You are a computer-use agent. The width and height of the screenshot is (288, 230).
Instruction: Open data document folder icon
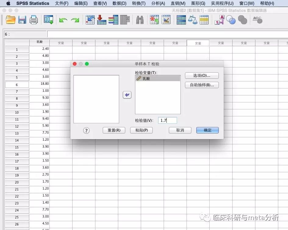pos(10,19)
